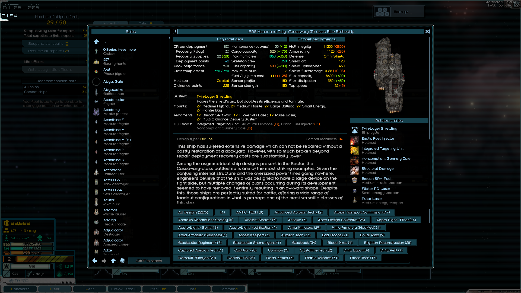
Task: Switch to the Refit tab
Action: (90, 289)
